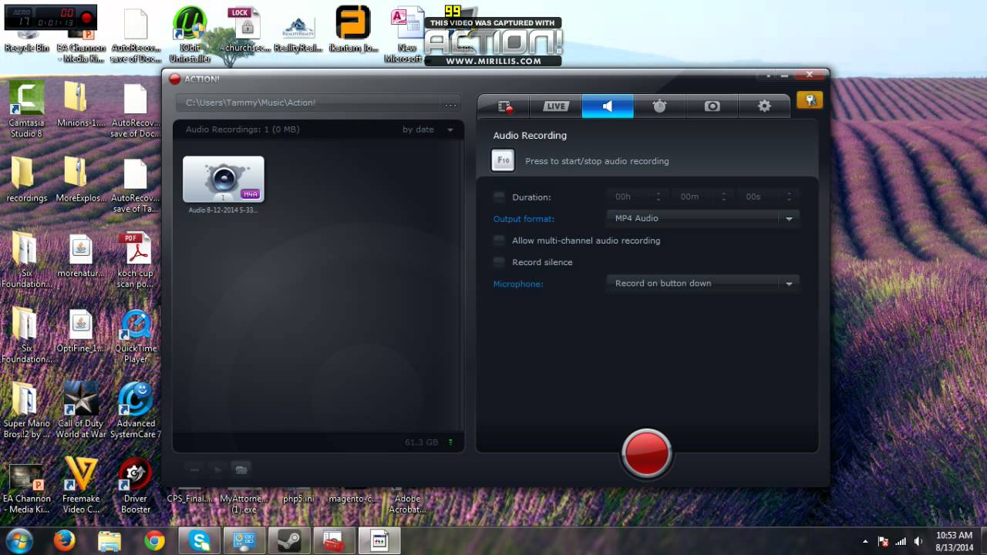Open the QuickTime Player desktop icon
This screenshot has height=555, width=987.
click(136, 335)
